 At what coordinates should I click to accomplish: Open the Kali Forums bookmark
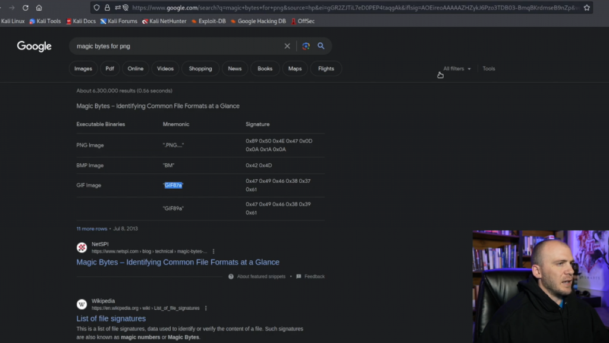119,21
